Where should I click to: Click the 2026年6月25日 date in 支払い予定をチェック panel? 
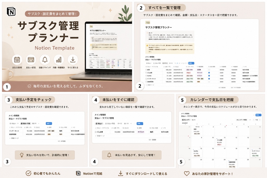pyautogui.click(x=40, y=134)
